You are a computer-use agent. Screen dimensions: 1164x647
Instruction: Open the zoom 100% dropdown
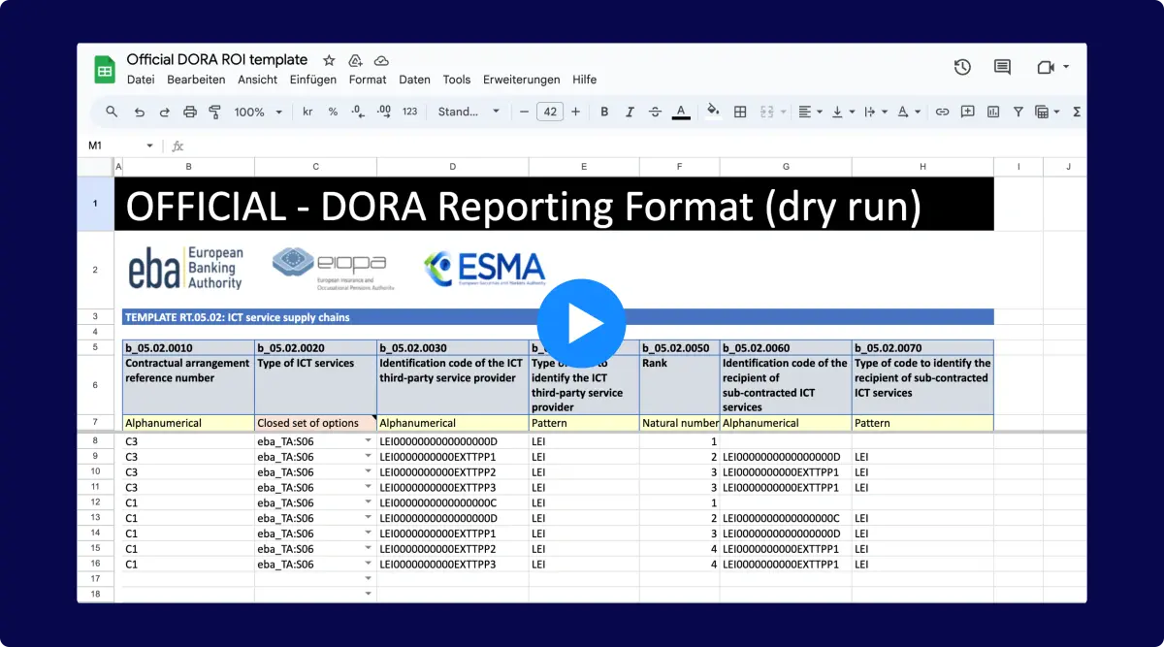tap(258, 112)
